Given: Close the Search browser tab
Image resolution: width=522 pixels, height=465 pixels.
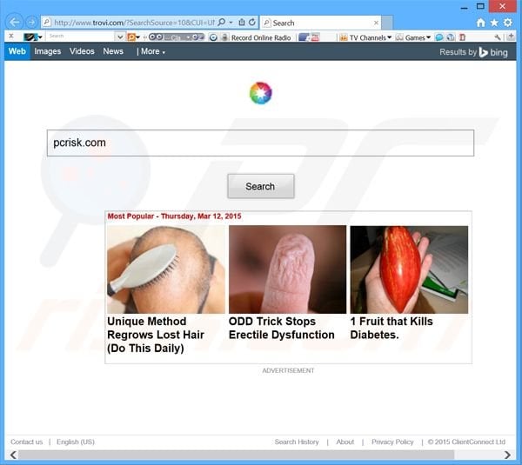Looking at the screenshot, I should tap(376, 23).
